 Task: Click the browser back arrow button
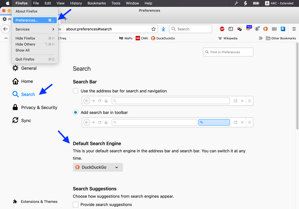pyautogui.click(x=5, y=29)
